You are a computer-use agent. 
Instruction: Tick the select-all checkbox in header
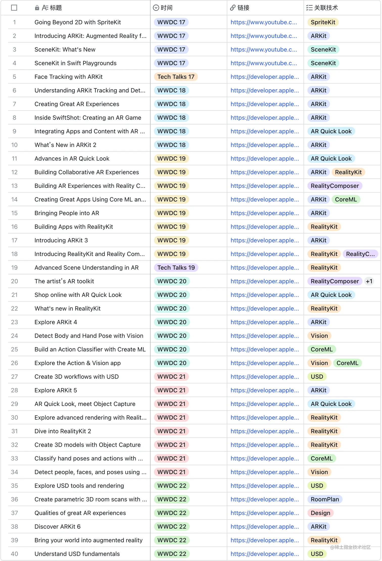coord(14,8)
